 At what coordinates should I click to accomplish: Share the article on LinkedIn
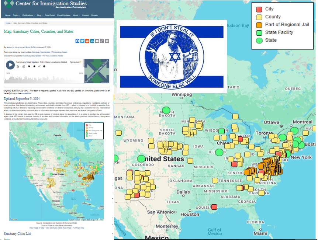point(92,41)
